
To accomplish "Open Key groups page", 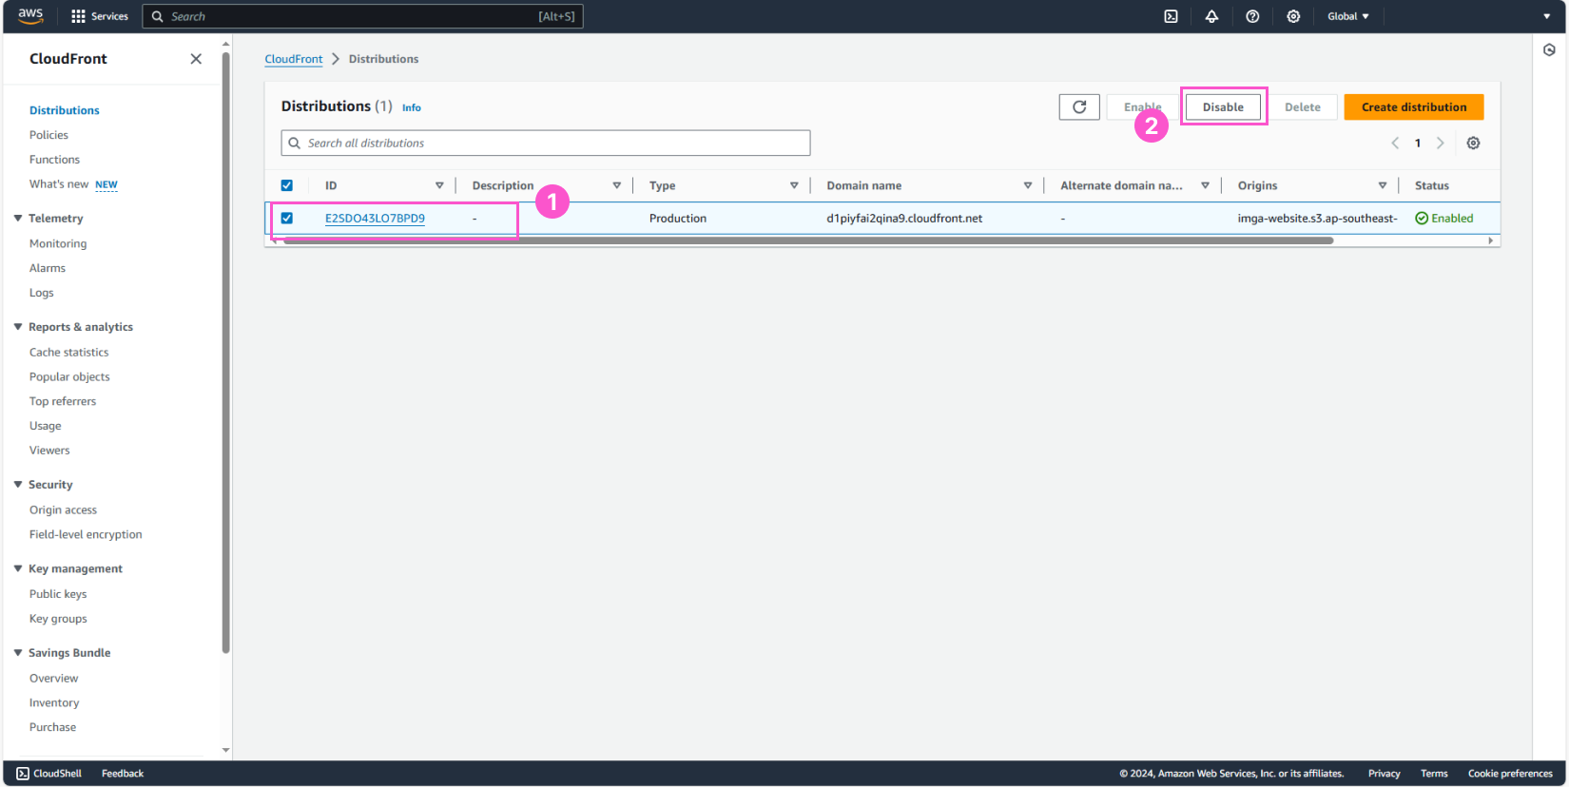I will coord(57,619).
